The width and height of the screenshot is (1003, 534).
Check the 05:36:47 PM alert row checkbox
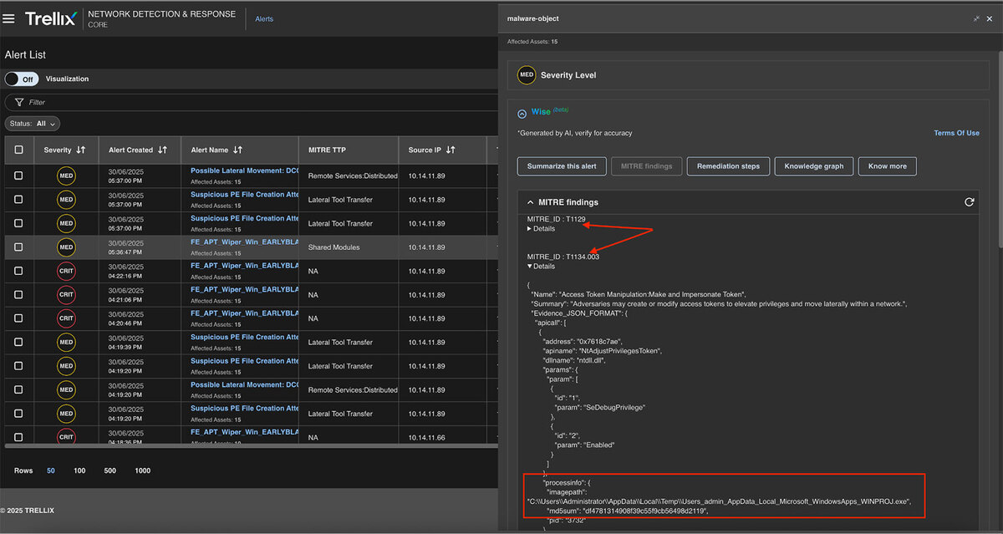(x=19, y=247)
